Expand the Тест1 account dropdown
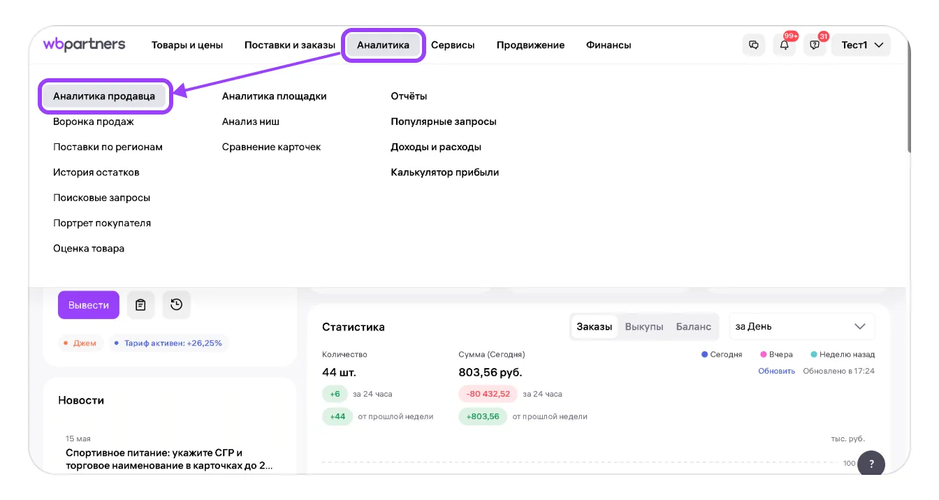939x500 pixels. 861,45
